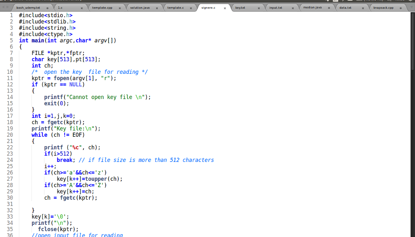Close the template.cpp tab
This screenshot has width=415, height=237.
[120, 8]
